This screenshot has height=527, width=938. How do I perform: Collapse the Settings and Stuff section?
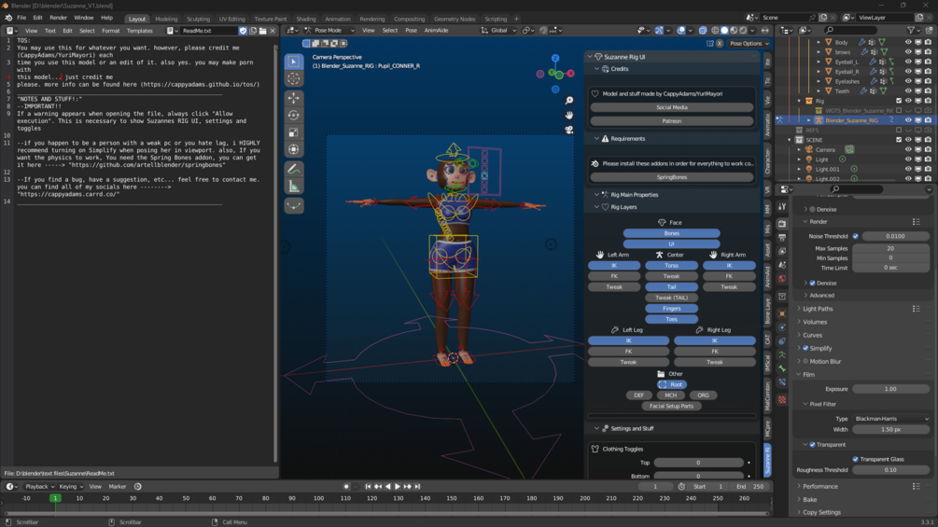596,428
